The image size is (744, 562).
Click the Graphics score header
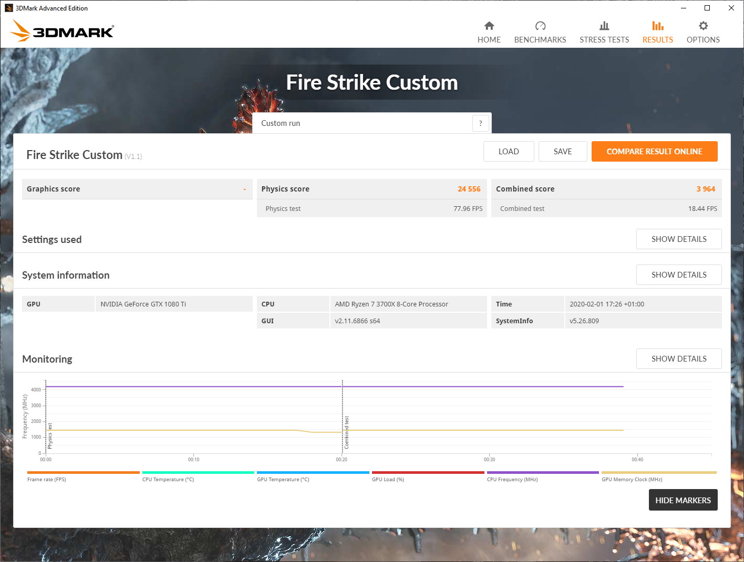click(137, 189)
